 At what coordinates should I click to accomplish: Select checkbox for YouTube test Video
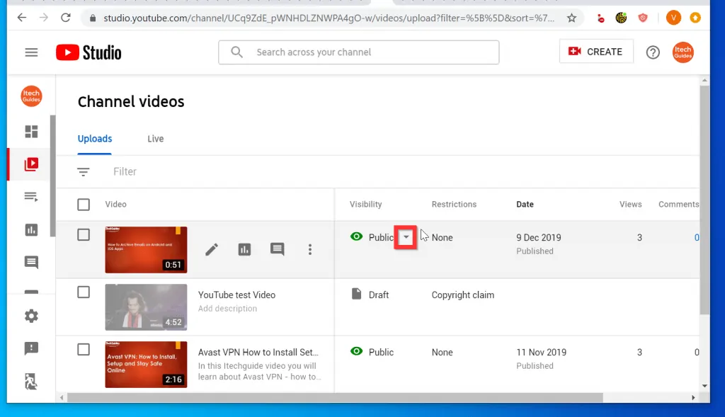click(84, 292)
